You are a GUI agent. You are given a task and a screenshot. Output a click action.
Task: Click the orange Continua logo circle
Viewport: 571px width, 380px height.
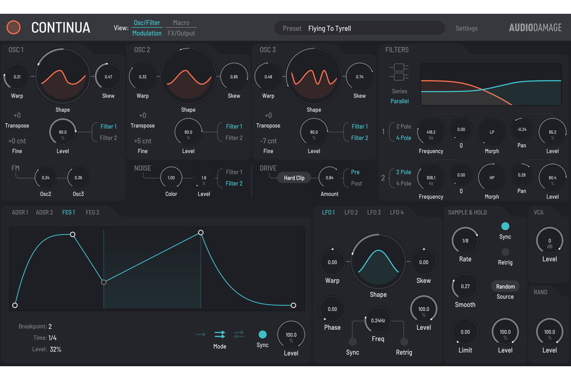click(x=14, y=28)
